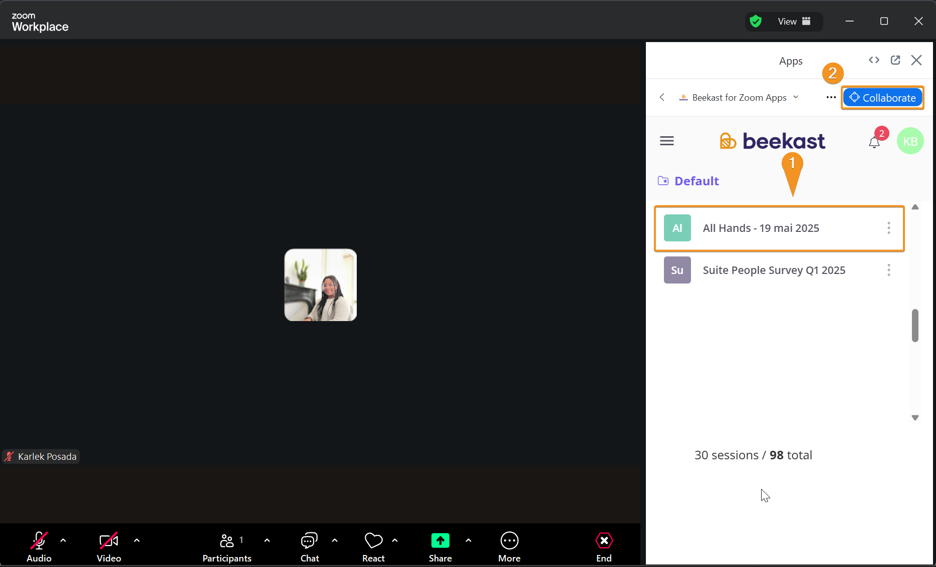Expand audio settings arrow next to Audio

[63, 540]
